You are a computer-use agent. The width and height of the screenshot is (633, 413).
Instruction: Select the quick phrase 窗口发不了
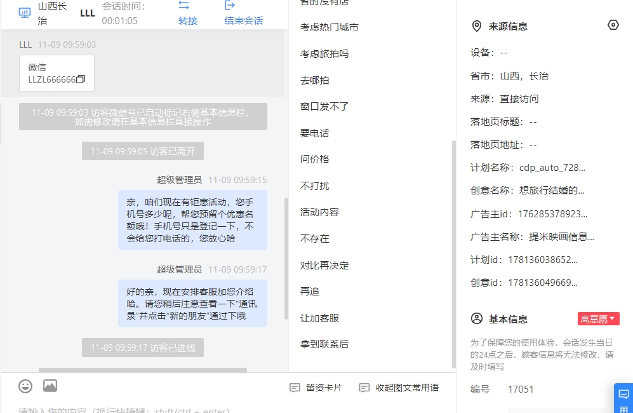[x=324, y=107]
